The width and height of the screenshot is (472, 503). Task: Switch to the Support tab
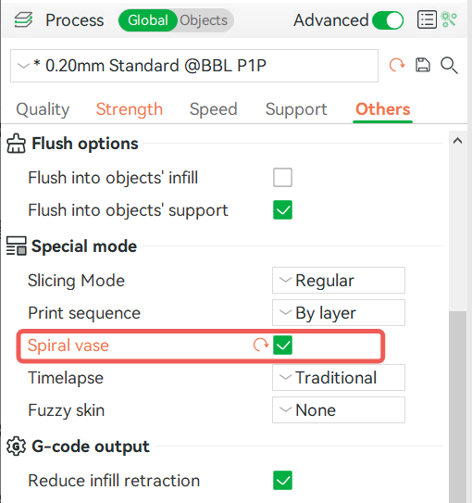coord(296,109)
